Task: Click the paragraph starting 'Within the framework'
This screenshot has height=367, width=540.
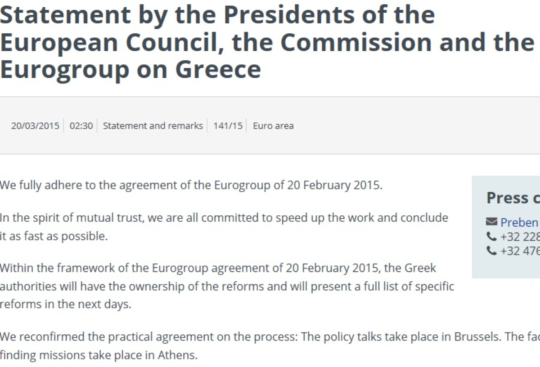Action: [x=227, y=286]
